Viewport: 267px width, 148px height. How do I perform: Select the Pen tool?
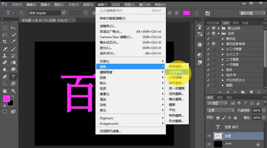click(x=5, y=77)
